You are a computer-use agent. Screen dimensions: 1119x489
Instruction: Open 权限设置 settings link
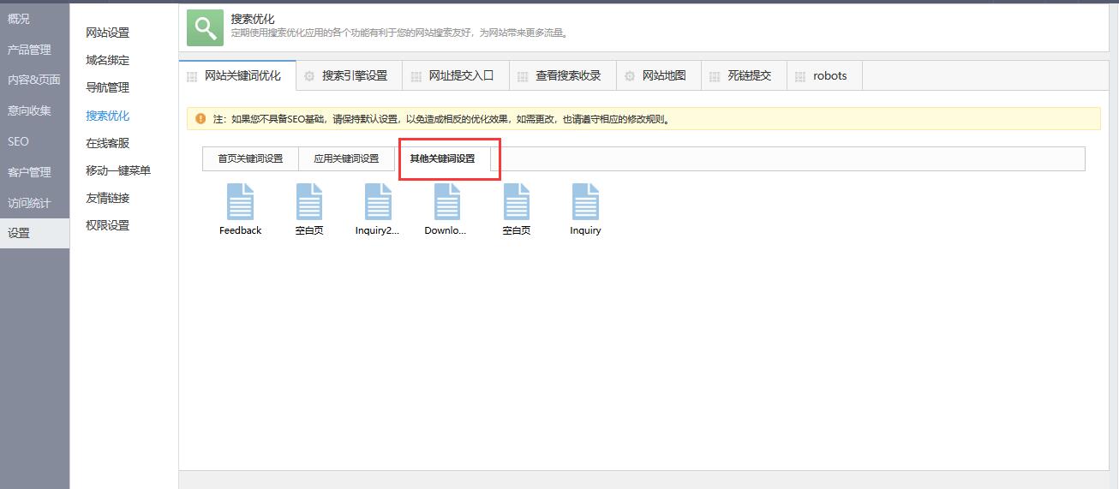(108, 225)
